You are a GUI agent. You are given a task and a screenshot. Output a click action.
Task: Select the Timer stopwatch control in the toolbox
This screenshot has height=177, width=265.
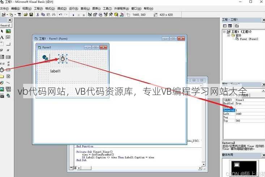click(2, 70)
